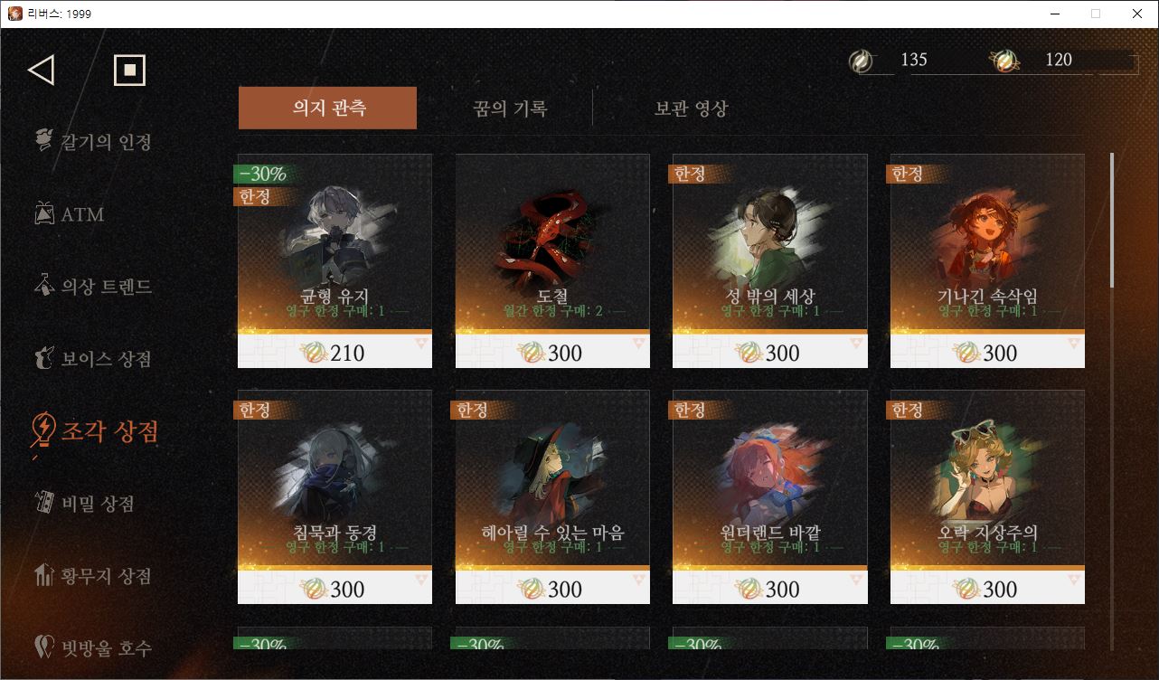
Task: Open 황무지 상점 in the sidebar
Action: click(x=92, y=576)
